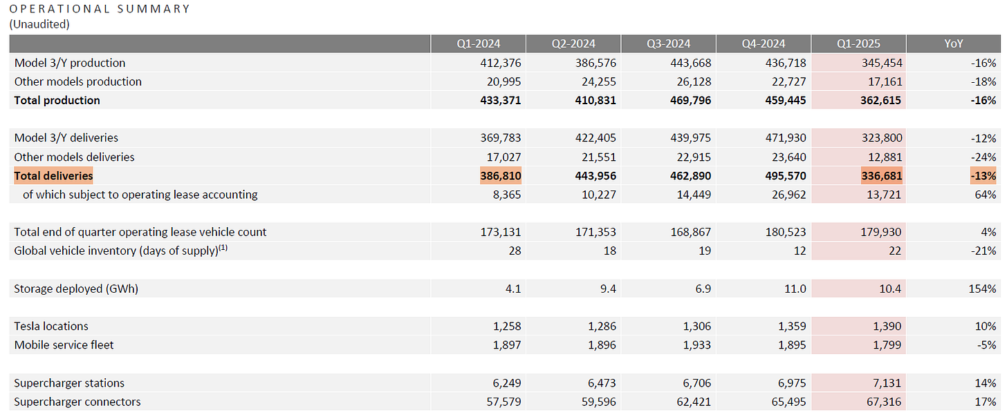Image resolution: width=1007 pixels, height=419 pixels.
Task: Click the highlighted 'Total deliveries' label
Action: (x=53, y=176)
